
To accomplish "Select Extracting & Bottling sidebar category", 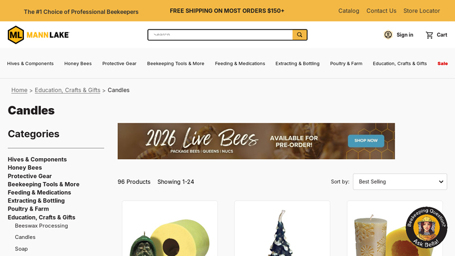I will point(36,201).
